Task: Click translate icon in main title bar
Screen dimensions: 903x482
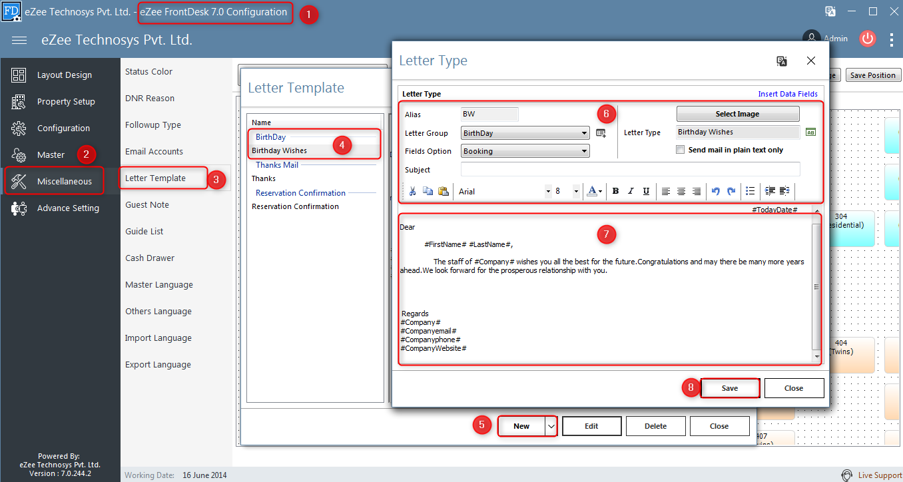Action: (x=830, y=11)
